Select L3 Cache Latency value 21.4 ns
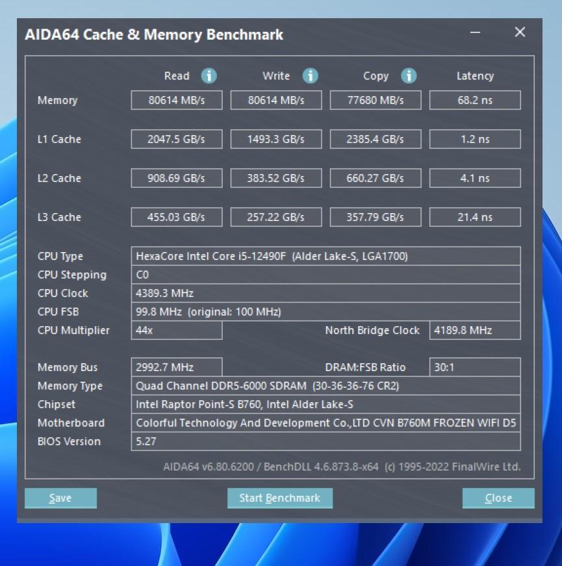This screenshot has height=566, width=562. (475, 217)
